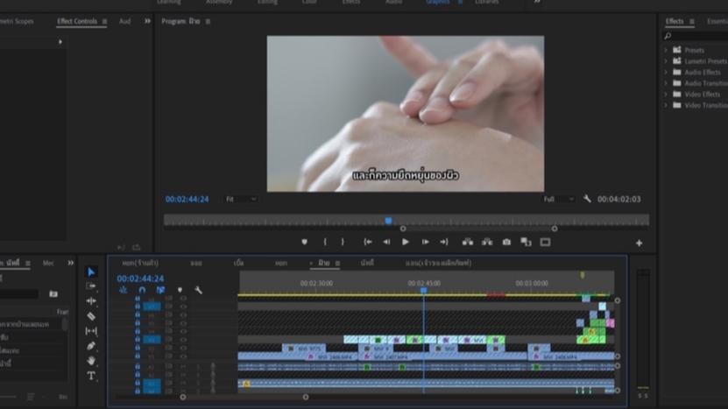Go to In point
This screenshot has width=728, height=409.
tap(368, 242)
